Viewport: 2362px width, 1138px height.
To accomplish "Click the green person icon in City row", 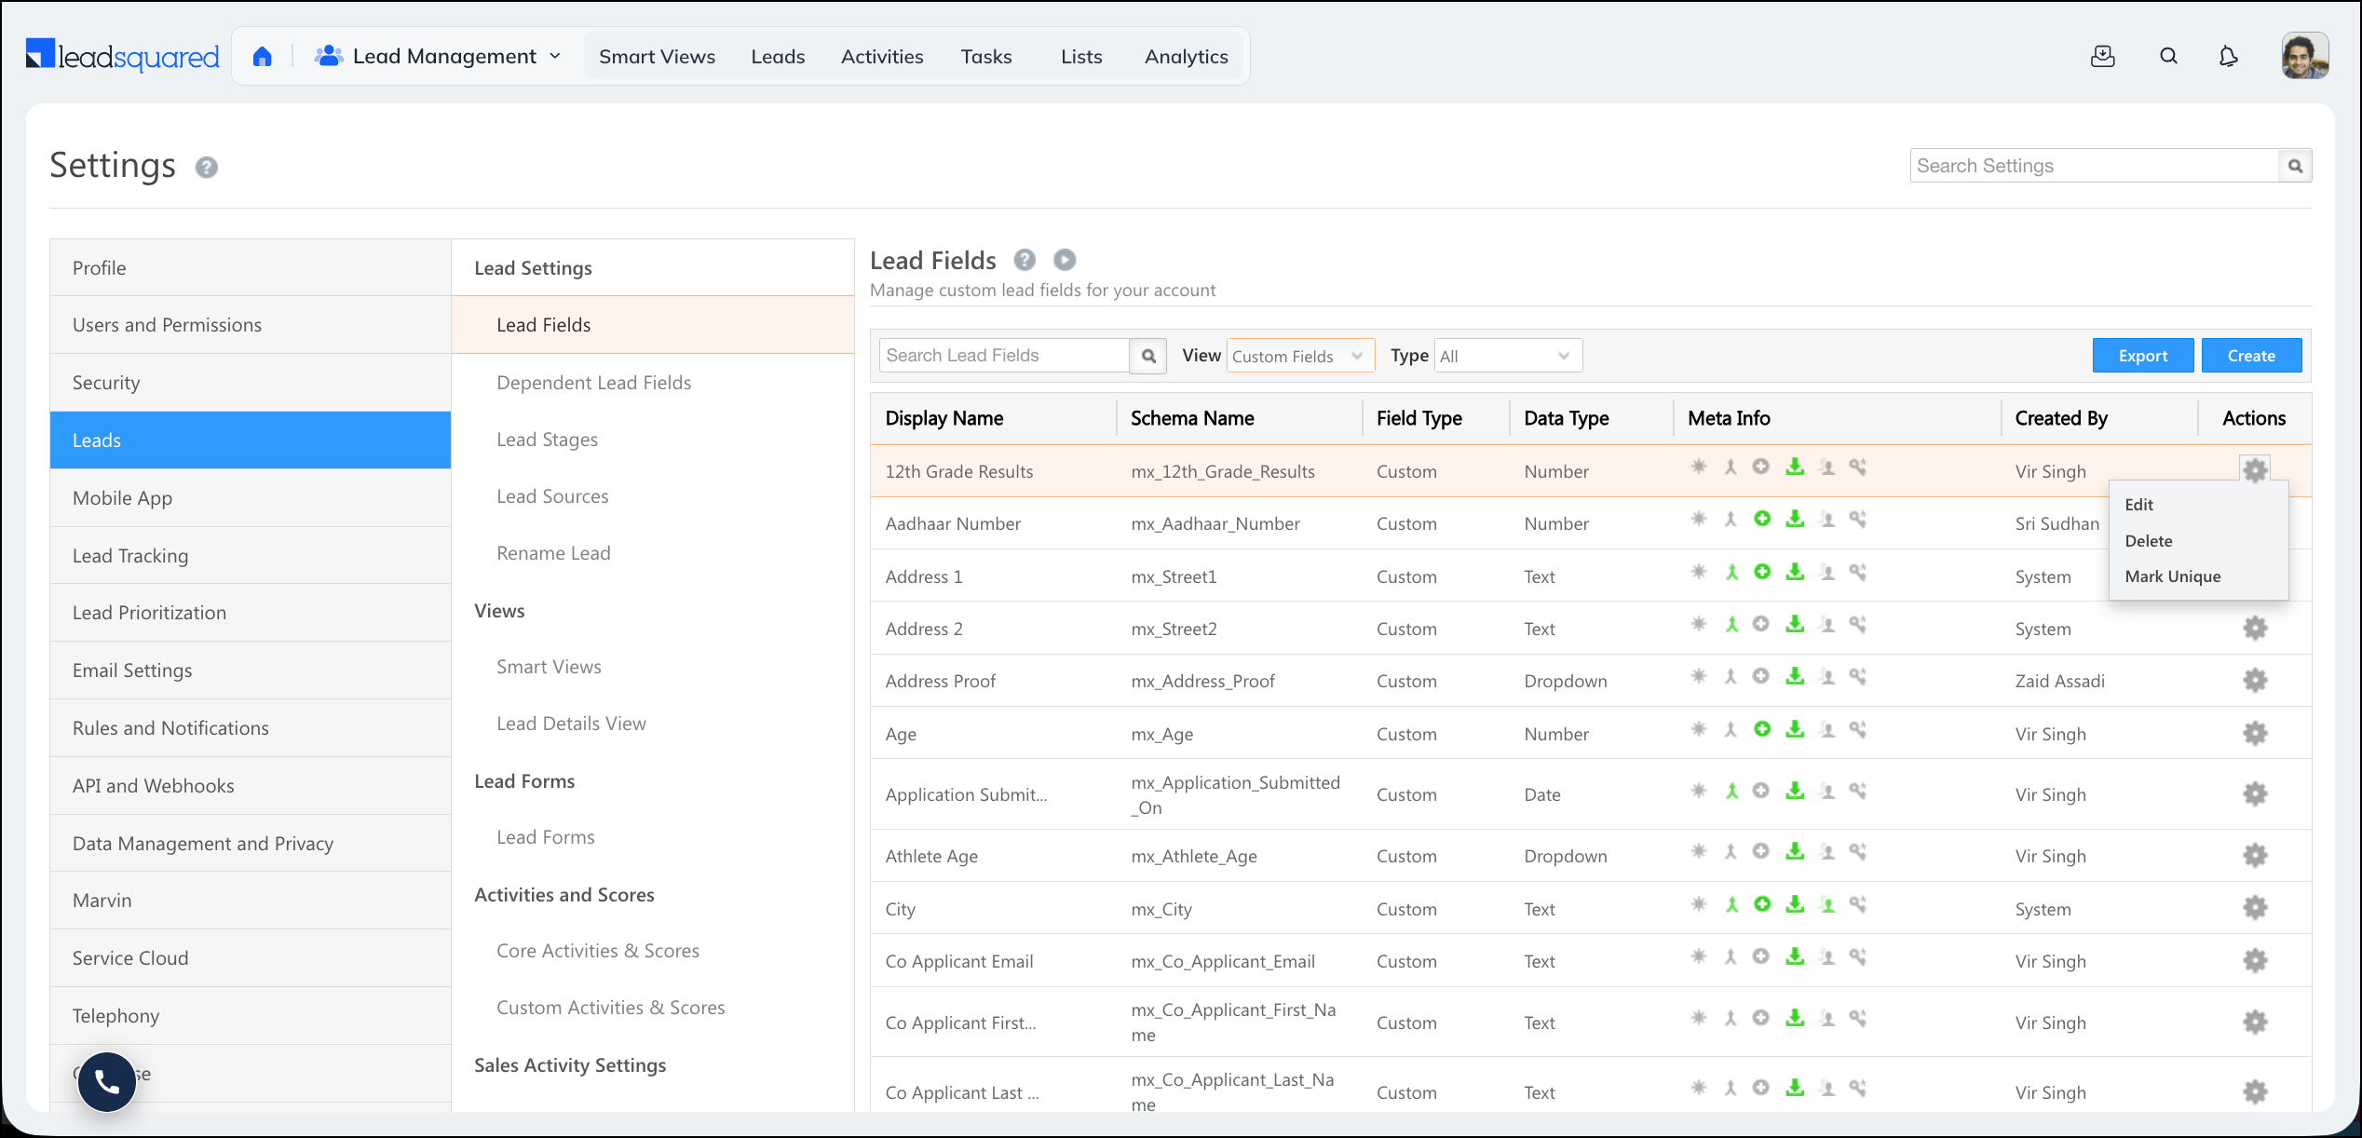I will [x=1827, y=904].
